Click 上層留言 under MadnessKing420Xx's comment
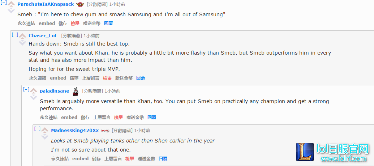This screenshot has width=374, height=166. tap(113, 159)
